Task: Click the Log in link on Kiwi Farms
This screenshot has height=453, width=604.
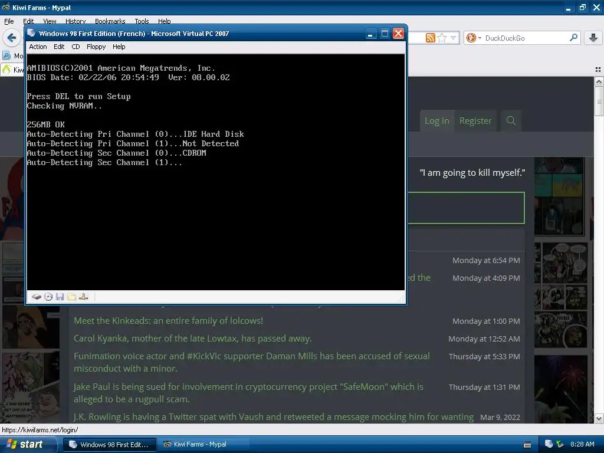Action: (437, 121)
